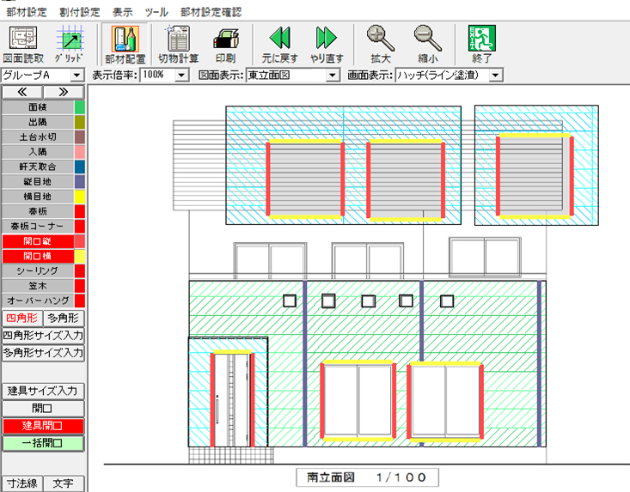
Task: Open the 割付設定 menu
Action: (80, 12)
